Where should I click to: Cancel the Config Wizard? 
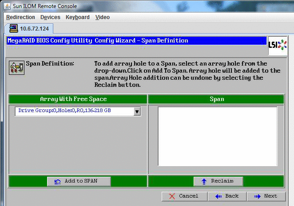coord(184,196)
